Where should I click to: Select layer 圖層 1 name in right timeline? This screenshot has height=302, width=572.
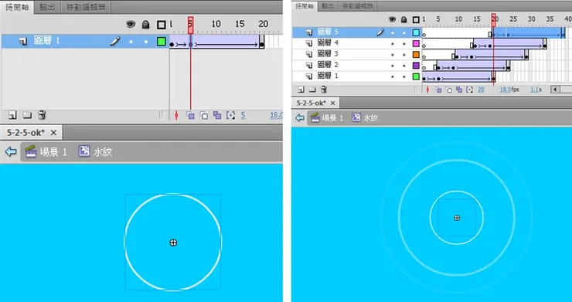click(x=328, y=76)
